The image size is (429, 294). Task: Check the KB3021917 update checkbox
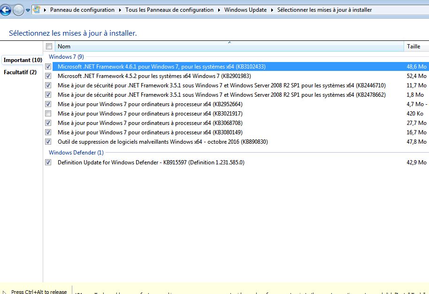coord(48,114)
